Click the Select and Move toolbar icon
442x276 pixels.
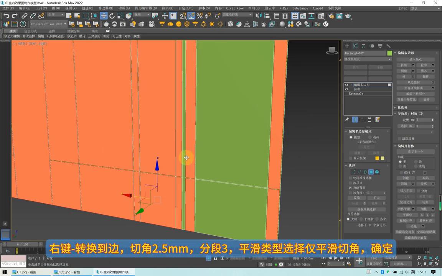click(104, 16)
